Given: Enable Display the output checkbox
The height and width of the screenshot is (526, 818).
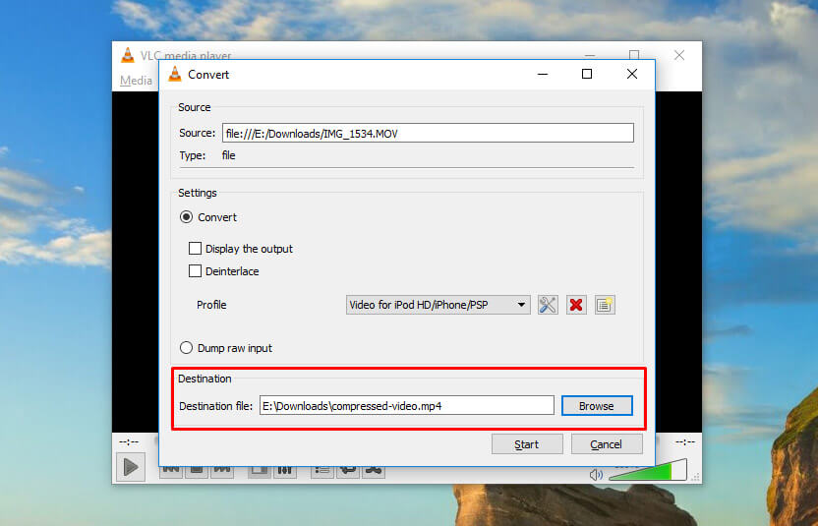Looking at the screenshot, I should (195, 249).
